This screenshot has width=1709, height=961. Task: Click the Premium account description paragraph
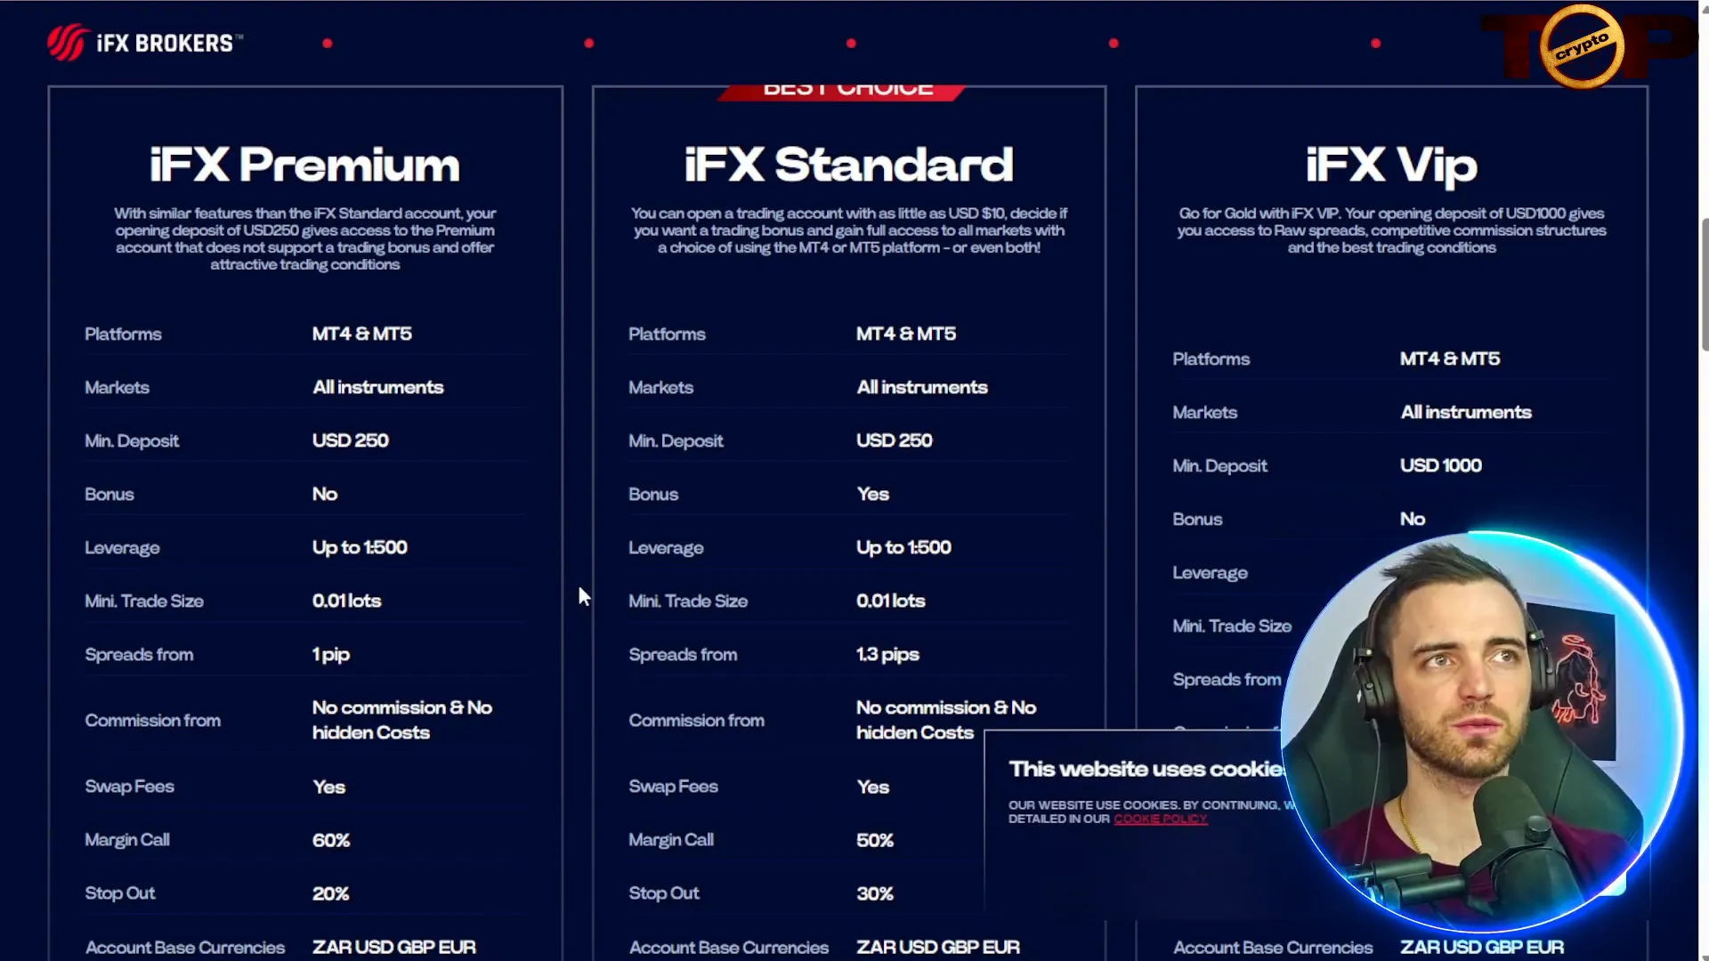click(x=304, y=238)
